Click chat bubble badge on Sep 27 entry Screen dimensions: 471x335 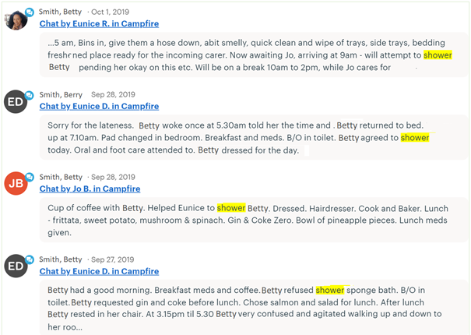tap(29, 259)
